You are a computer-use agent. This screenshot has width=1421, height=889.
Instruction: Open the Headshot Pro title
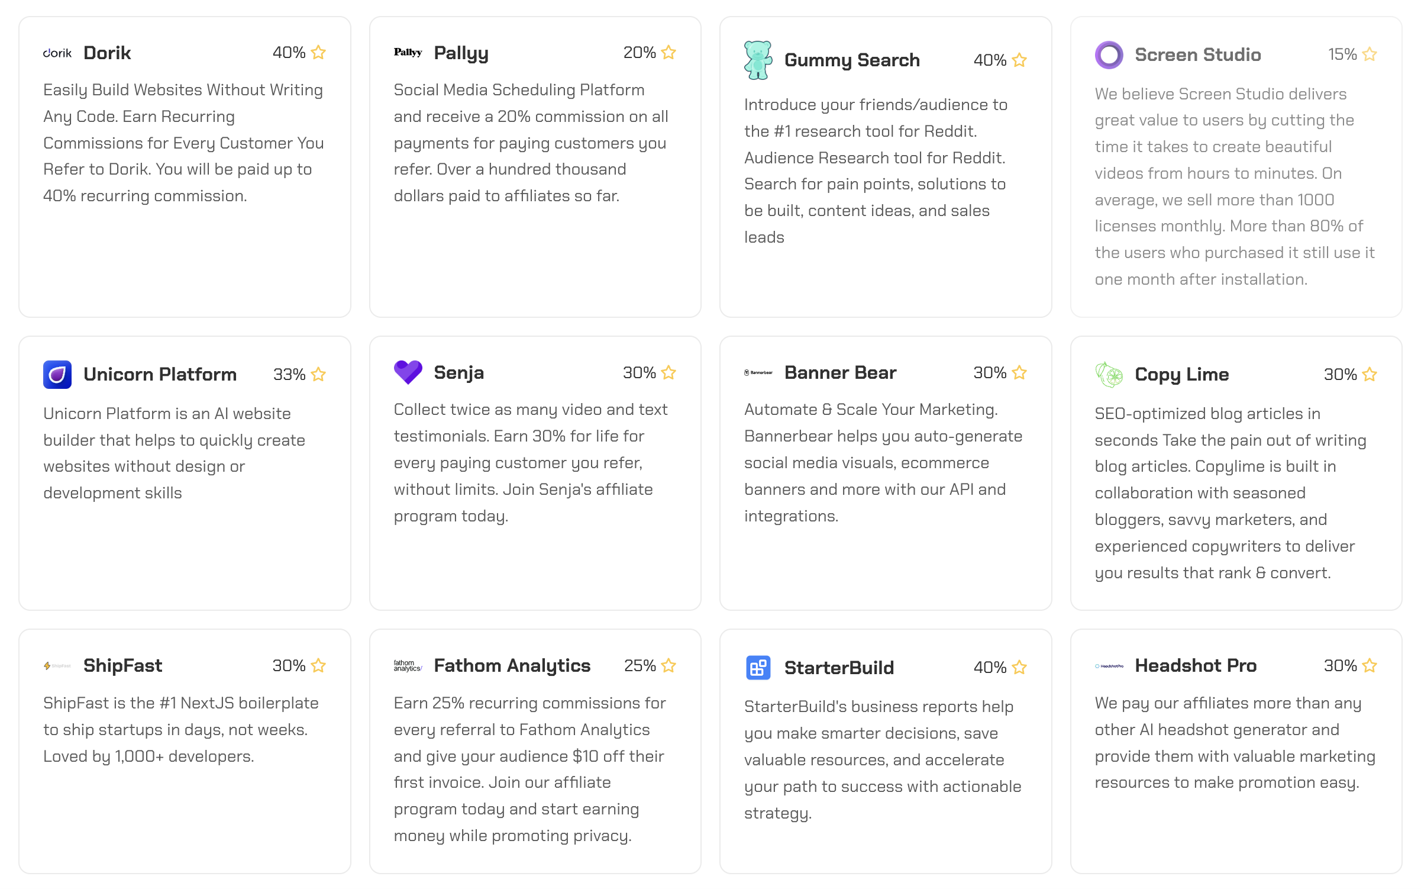point(1196,665)
